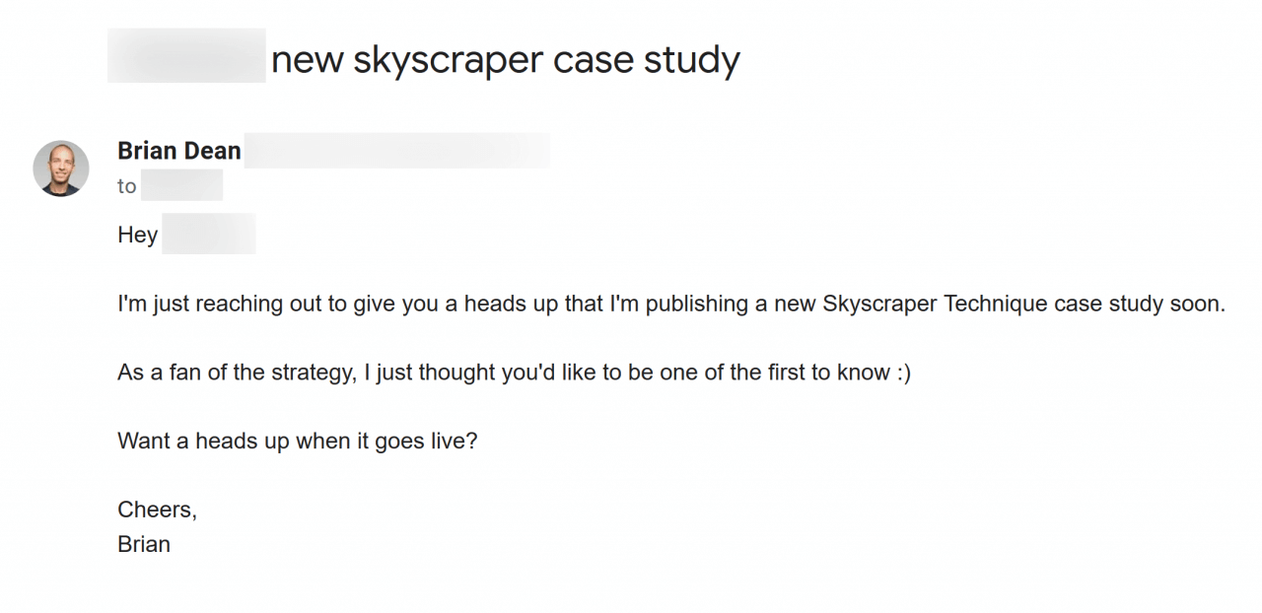Click the blurred prefix in the subject line
Screen dimensions: 1262x613
(186, 56)
